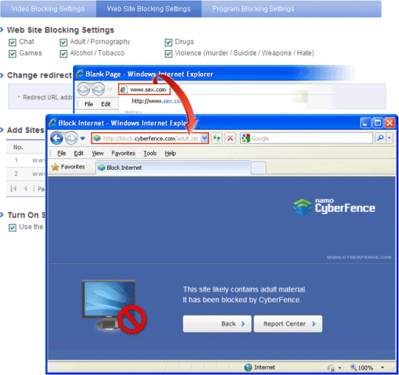The width and height of the screenshot is (399, 375).
Task: Expand the address bar URL dropdown
Action: pyautogui.click(x=205, y=138)
